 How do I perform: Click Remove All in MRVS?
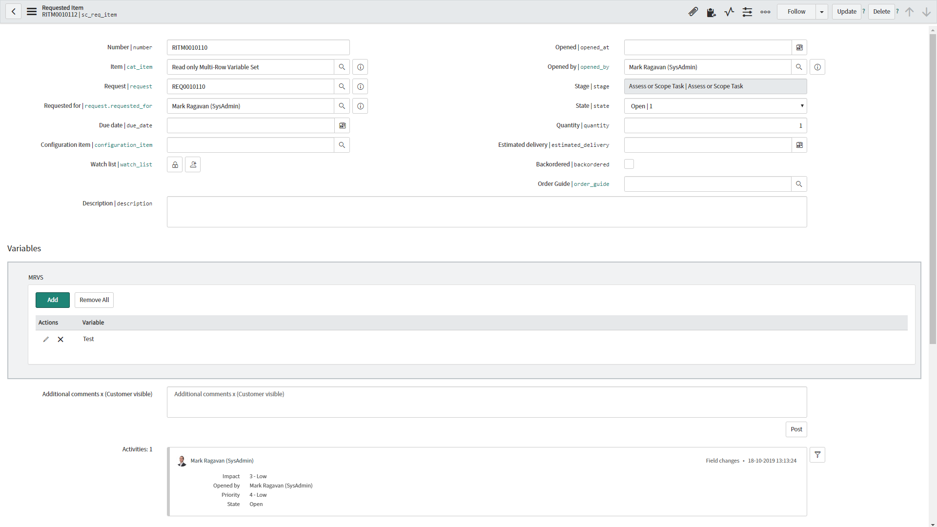click(x=94, y=300)
